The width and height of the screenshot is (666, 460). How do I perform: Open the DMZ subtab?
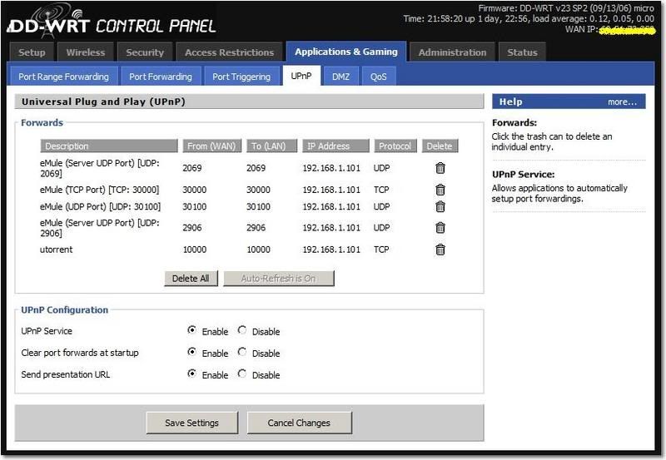tap(340, 77)
